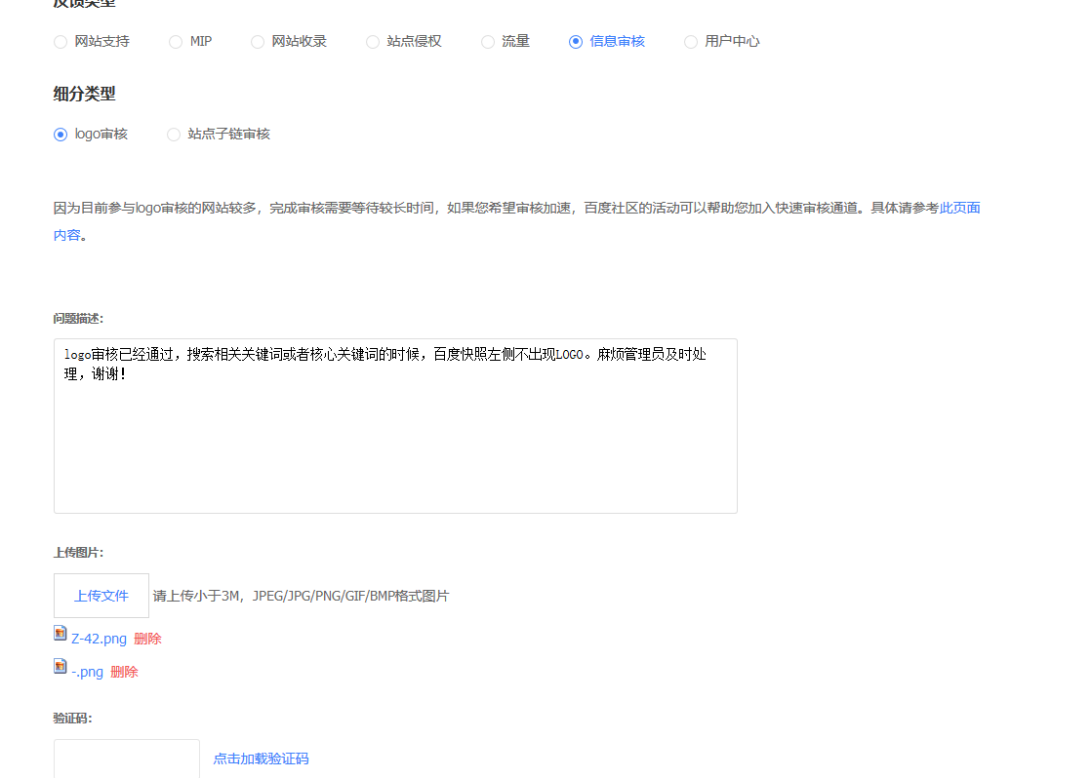1092x778 pixels.
Task: Open the 此页面内容 reference link
Action: click(x=958, y=208)
